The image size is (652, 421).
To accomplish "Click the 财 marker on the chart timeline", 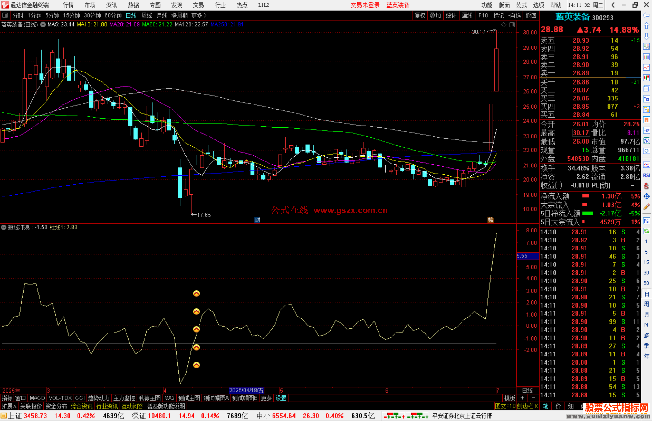I will point(257,220).
